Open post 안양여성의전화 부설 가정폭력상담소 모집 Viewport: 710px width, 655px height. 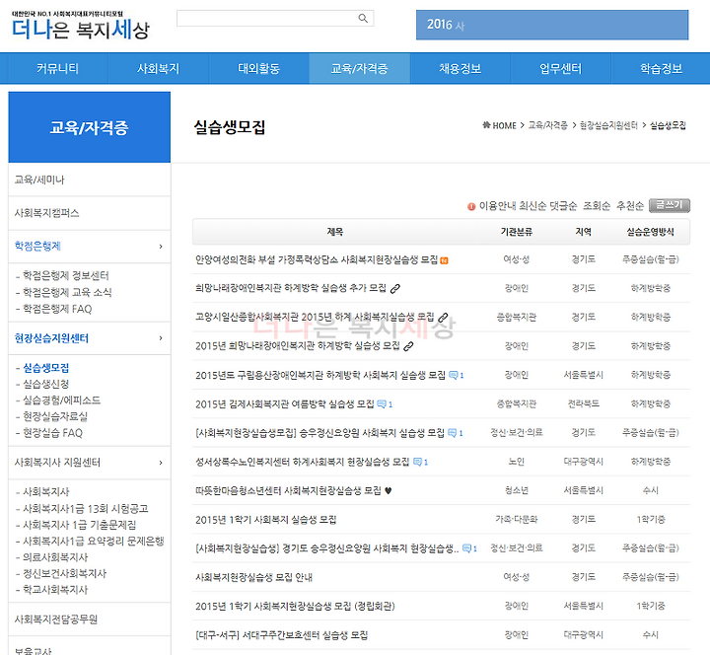pyautogui.click(x=317, y=259)
